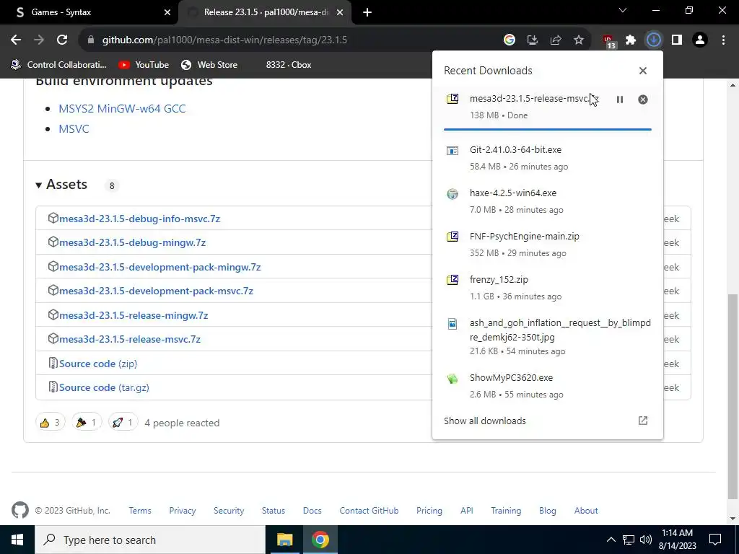Download Source code (tar.gz)
The image size is (739, 554).
click(x=104, y=387)
